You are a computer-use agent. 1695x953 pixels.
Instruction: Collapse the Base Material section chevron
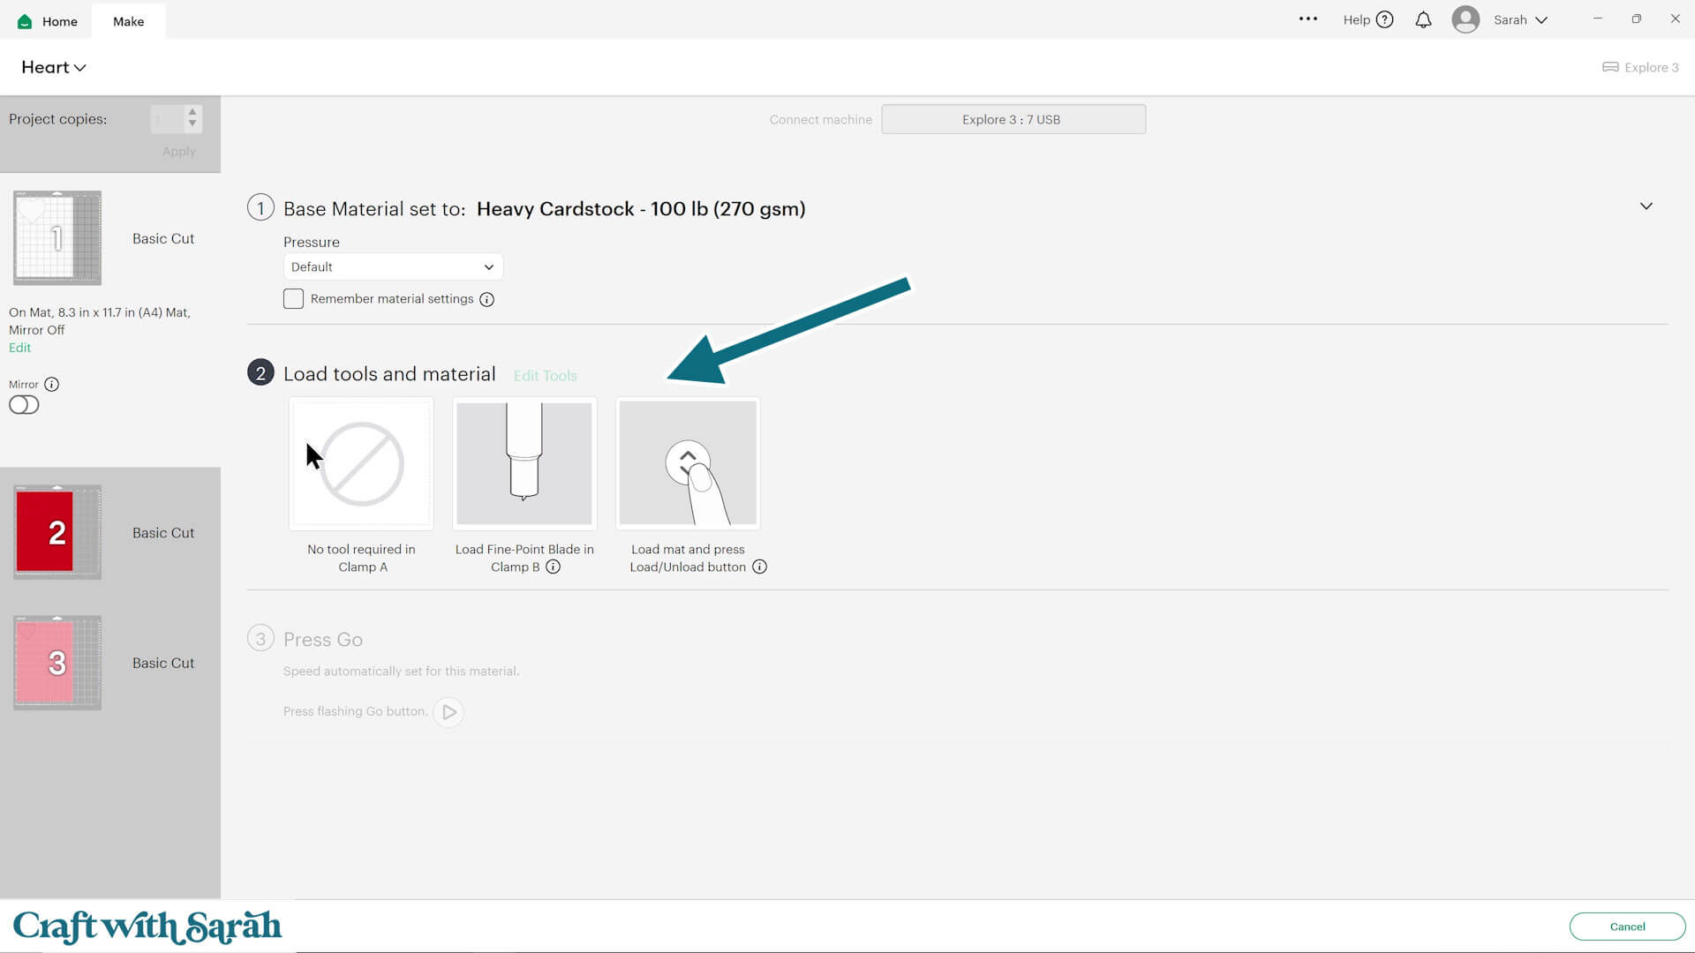point(1646,206)
